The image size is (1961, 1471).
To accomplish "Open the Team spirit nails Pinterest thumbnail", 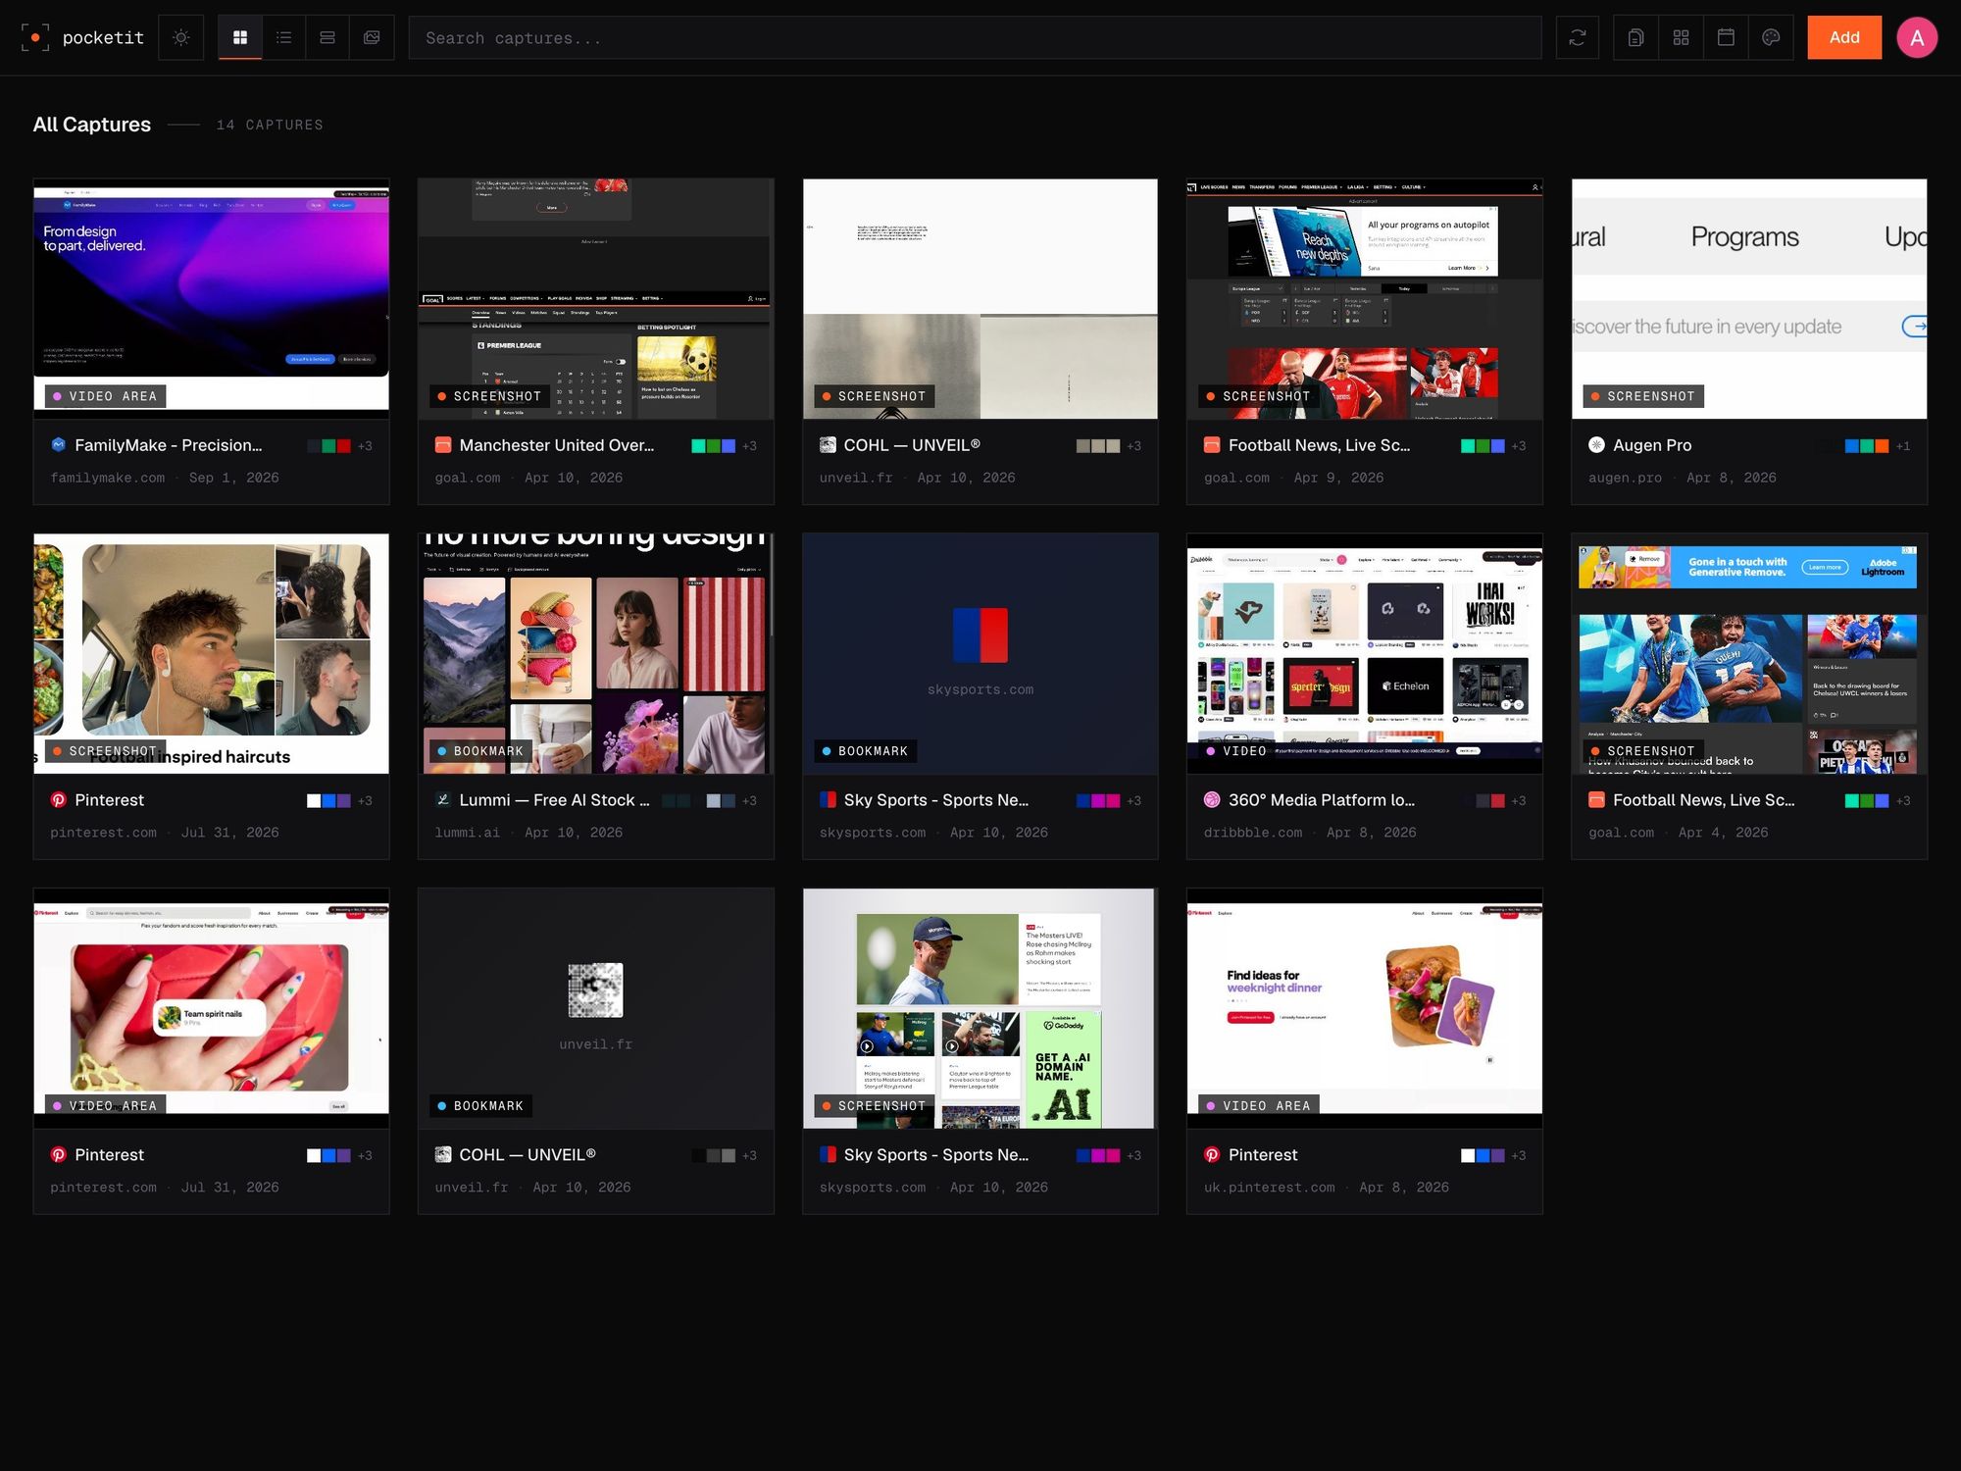I will tap(212, 1008).
